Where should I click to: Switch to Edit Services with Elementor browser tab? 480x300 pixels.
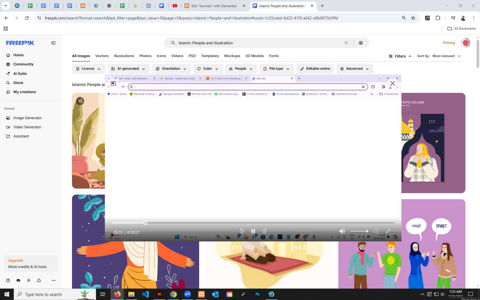click(214, 6)
